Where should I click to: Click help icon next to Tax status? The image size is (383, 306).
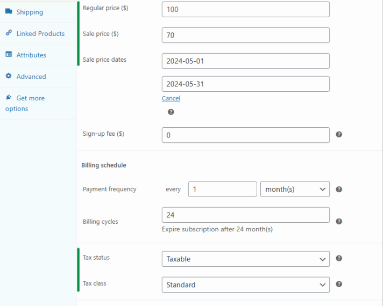click(339, 258)
